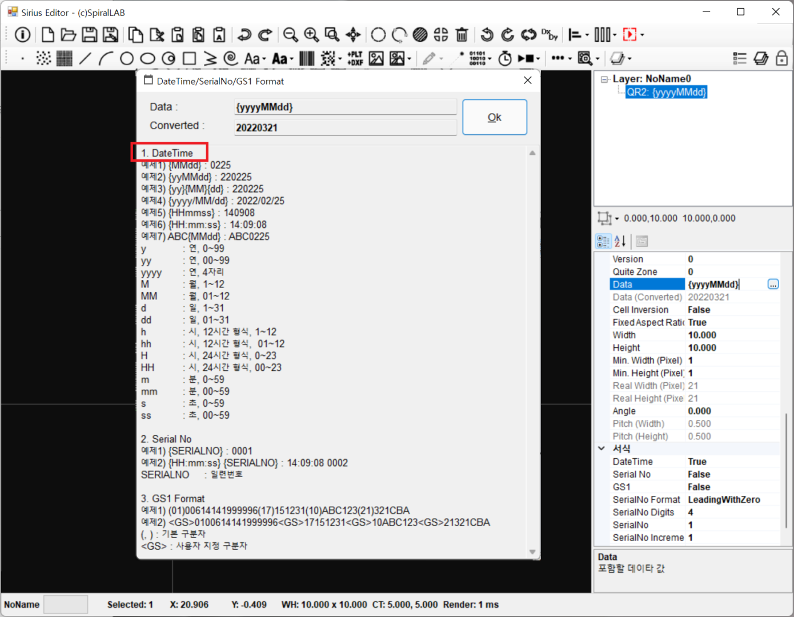This screenshot has width=794, height=617.
Task: Sort properties alphabetically
Action: [x=620, y=241]
